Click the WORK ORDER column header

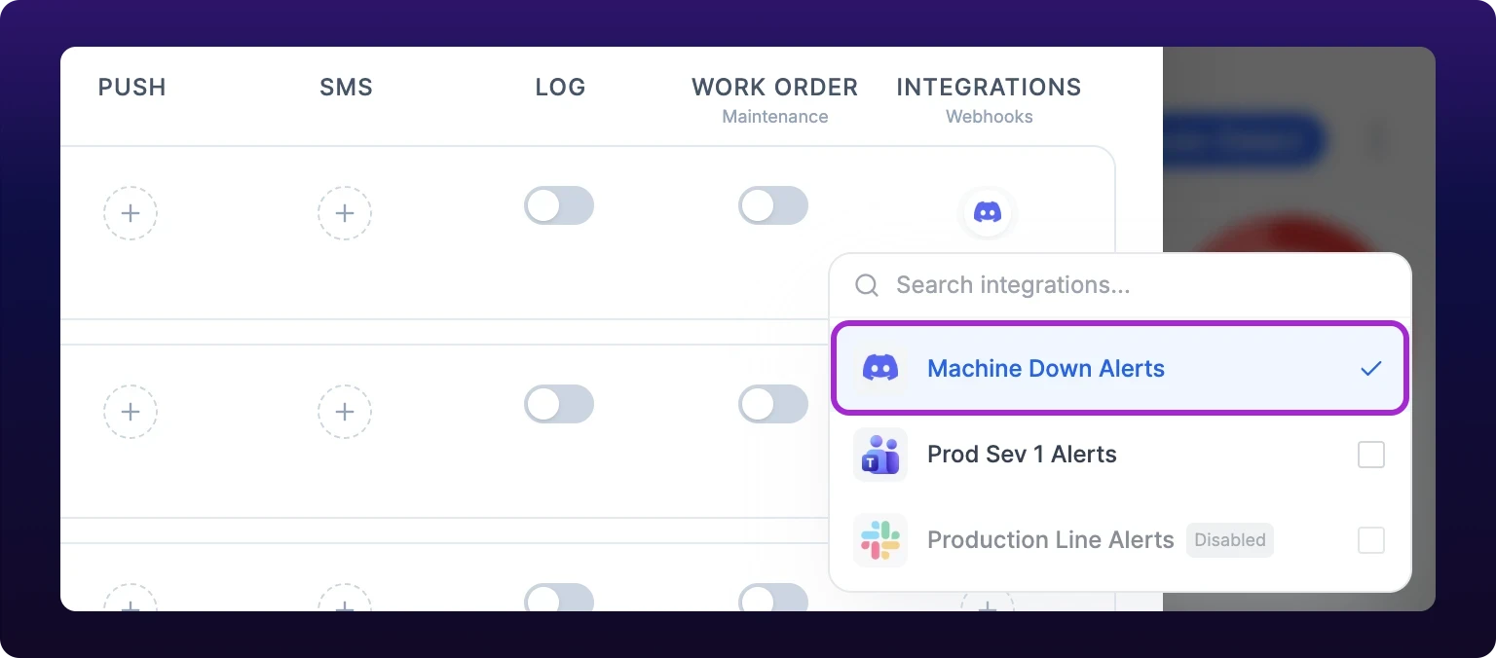pos(775,87)
